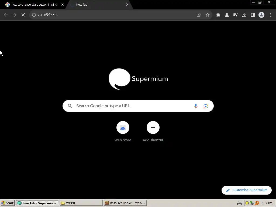Share this page from the address bar
The image size is (276, 207).
[199, 15]
